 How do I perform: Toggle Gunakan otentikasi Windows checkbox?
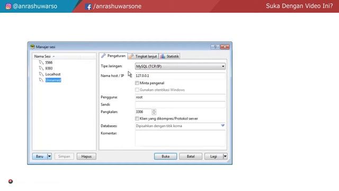tap(137, 90)
